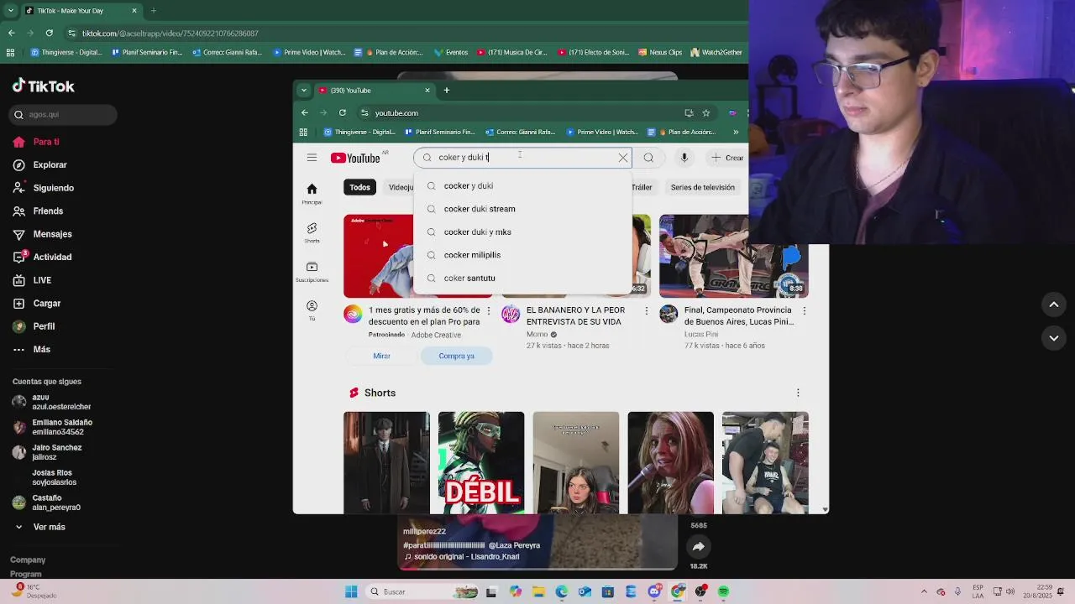Open followed account Castaño alan_pereyra0

[46, 502]
